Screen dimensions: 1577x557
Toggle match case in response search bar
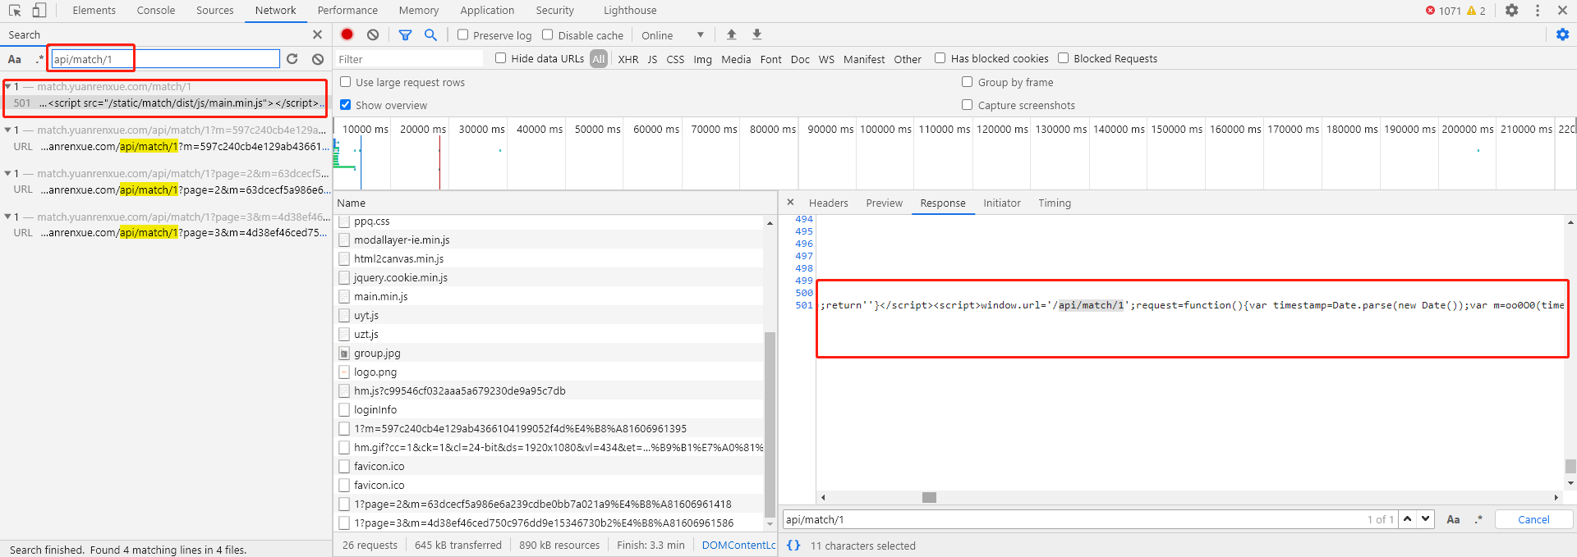coord(1453,519)
